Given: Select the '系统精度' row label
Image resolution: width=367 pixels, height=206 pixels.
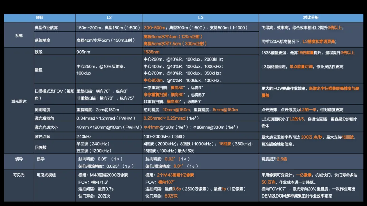Looking at the screenshot, I should [42, 40].
